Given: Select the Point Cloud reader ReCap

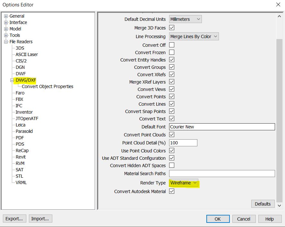Looking at the screenshot, I should 23,150.
